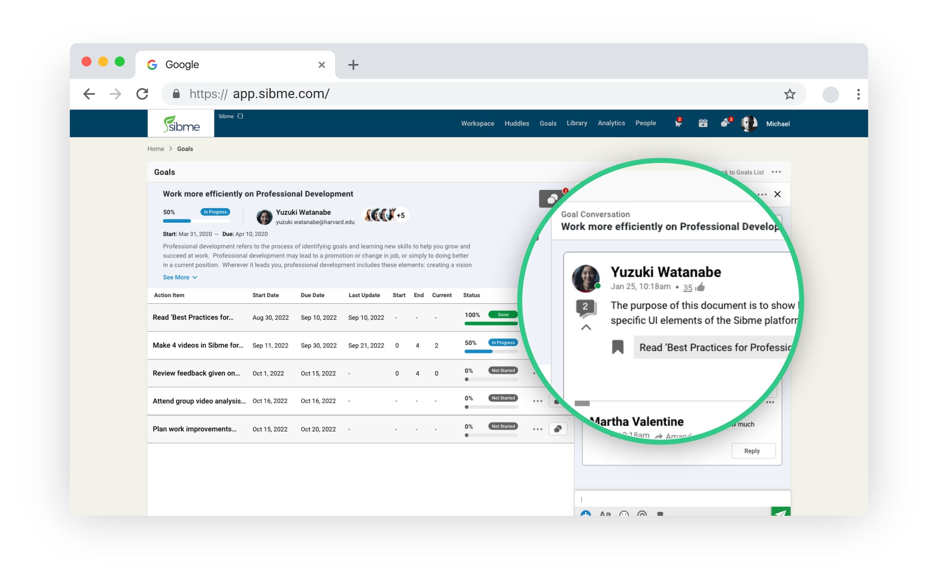
Task: Click the goal's In Progress status badge
Action: (215, 212)
